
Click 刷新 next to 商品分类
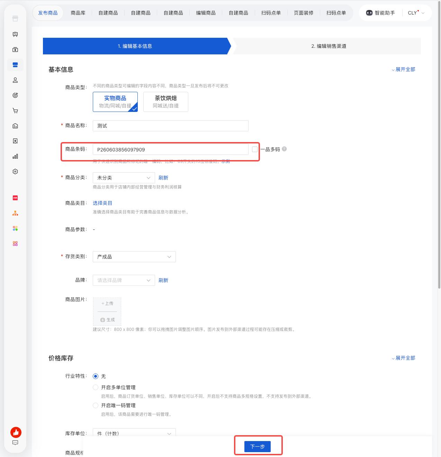[x=163, y=178]
